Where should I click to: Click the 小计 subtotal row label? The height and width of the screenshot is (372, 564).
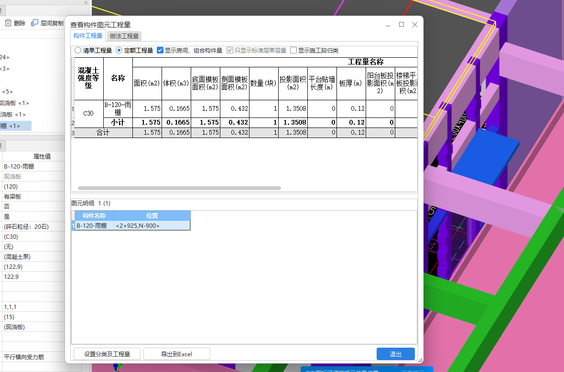118,123
